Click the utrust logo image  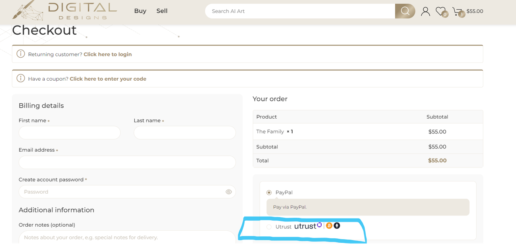click(x=308, y=226)
